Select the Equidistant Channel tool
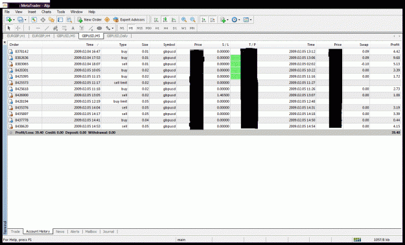The image size is (405, 245). (x=55, y=28)
